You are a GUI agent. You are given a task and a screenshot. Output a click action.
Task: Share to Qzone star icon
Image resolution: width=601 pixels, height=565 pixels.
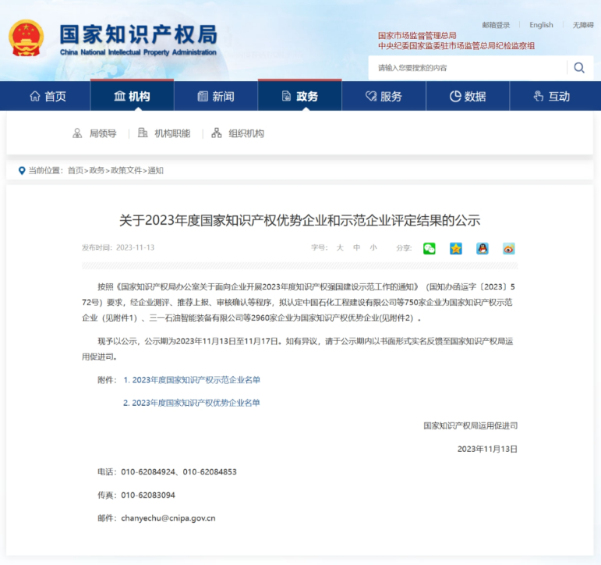[456, 248]
